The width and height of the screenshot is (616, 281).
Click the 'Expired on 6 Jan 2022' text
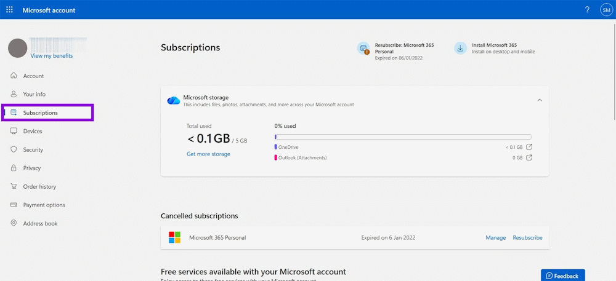(x=388, y=237)
